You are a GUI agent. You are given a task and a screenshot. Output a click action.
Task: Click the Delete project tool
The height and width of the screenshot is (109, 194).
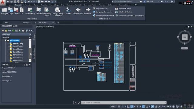16,11
